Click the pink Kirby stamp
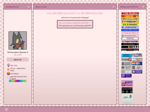 pos(127,83)
